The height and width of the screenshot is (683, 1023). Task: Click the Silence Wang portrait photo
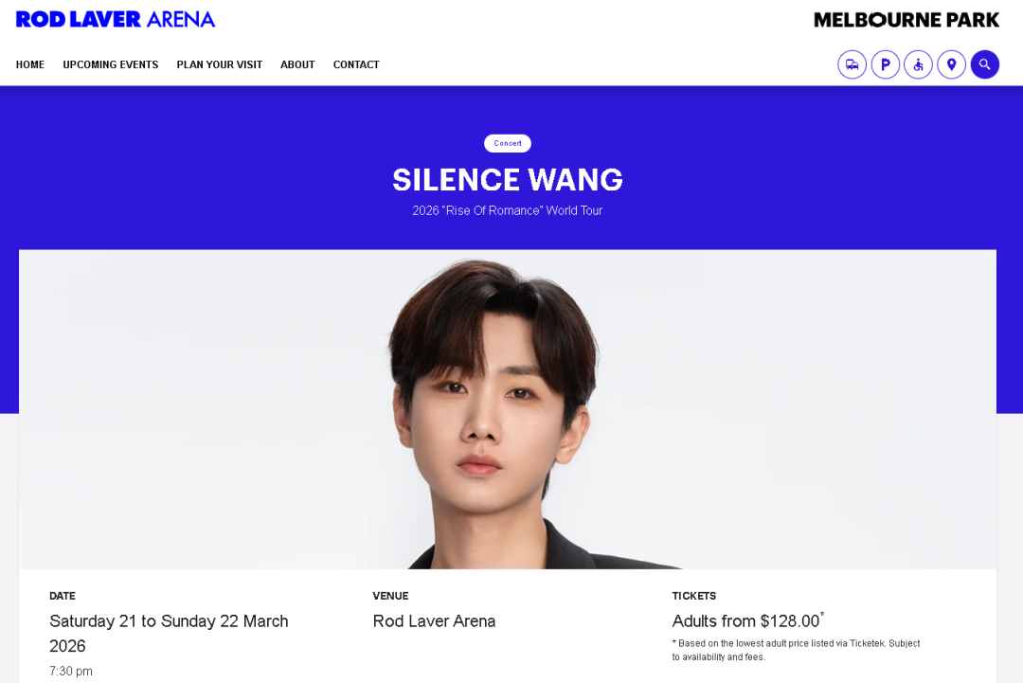(508, 409)
